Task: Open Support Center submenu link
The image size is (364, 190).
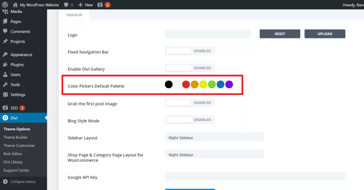Action: [16, 170]
